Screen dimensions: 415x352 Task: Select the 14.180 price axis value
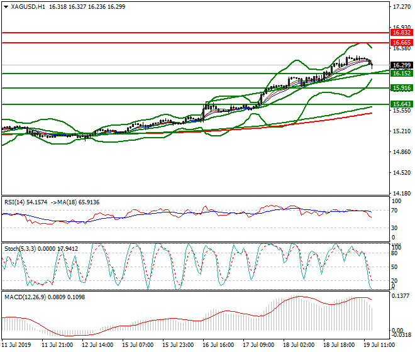tap(402, 194)
